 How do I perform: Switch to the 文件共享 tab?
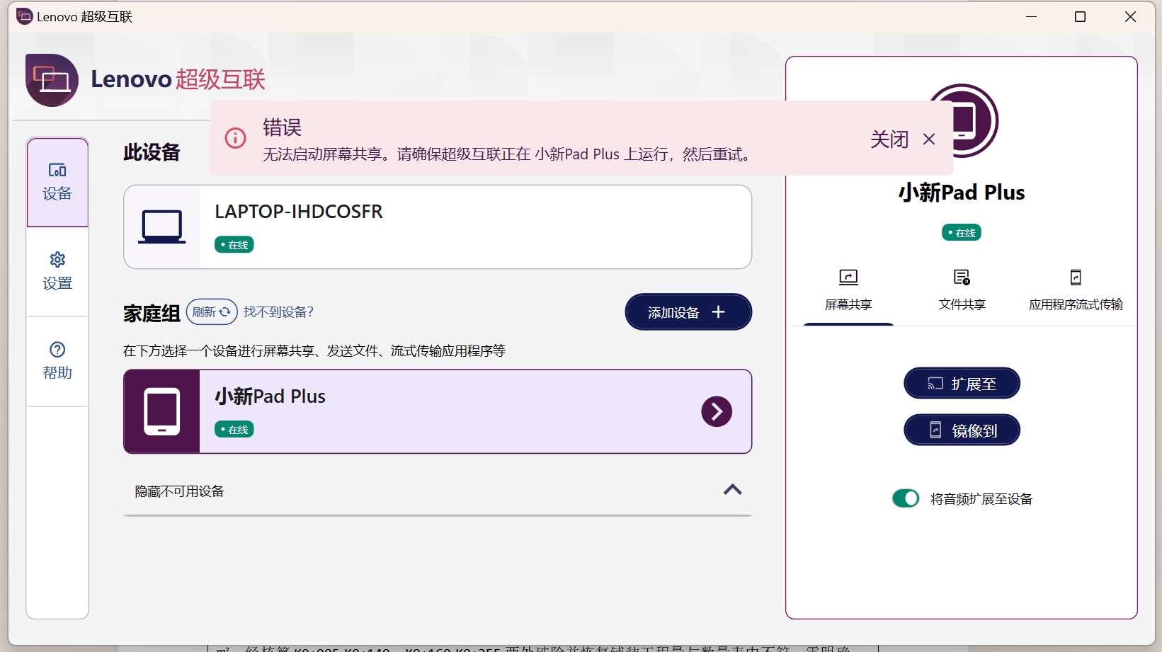coord(962,290)
